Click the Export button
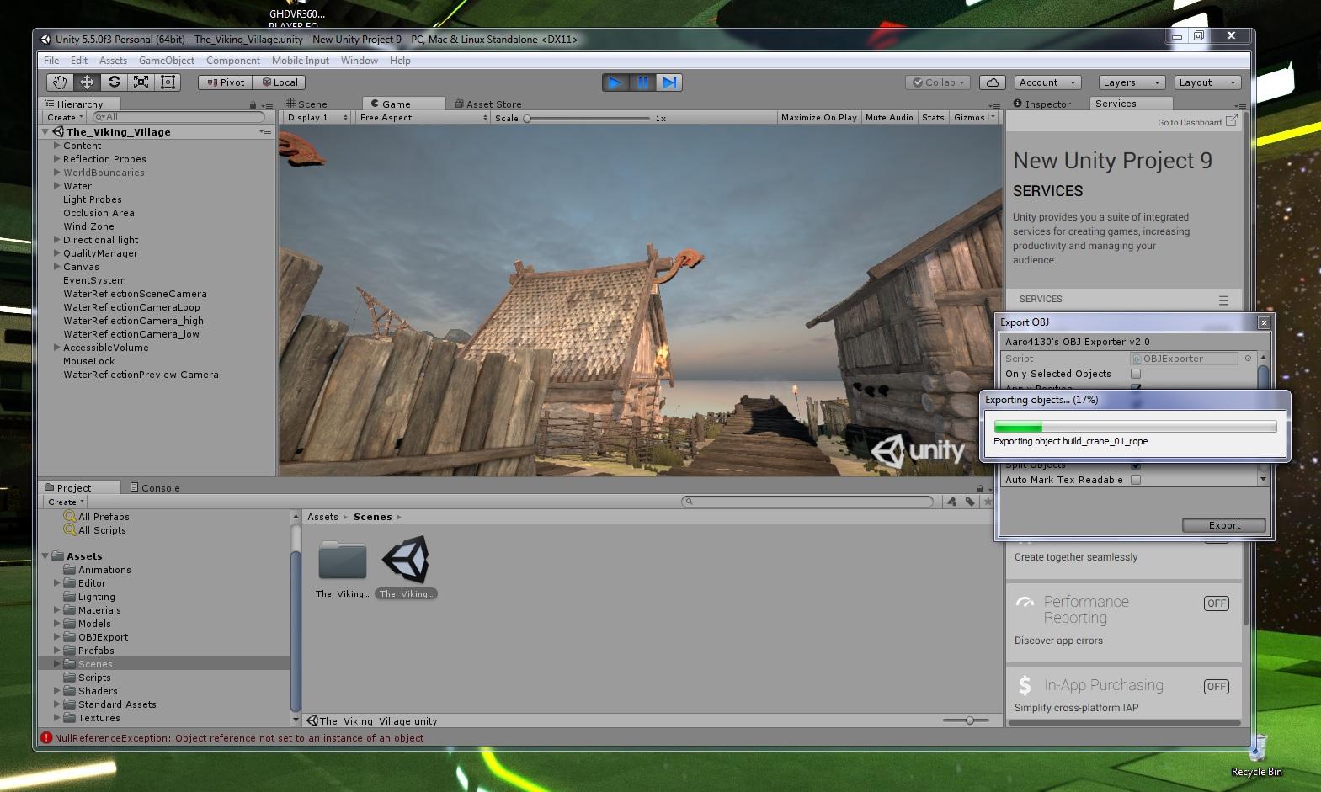1321x792 pixels. click(x=1224, y=525)
